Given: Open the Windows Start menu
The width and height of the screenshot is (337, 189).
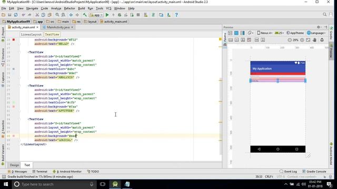Looking at the screenshot, I should (x=6, y=184).
